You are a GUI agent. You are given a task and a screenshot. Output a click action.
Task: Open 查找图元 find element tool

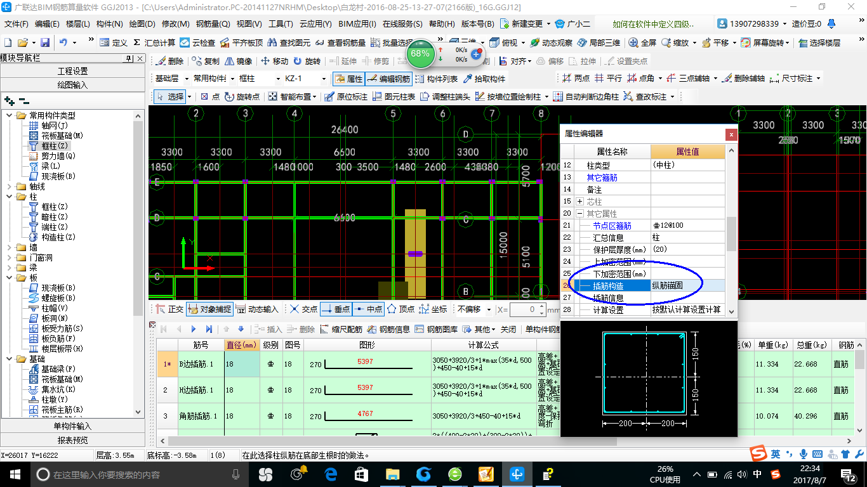tap(289, 42)
